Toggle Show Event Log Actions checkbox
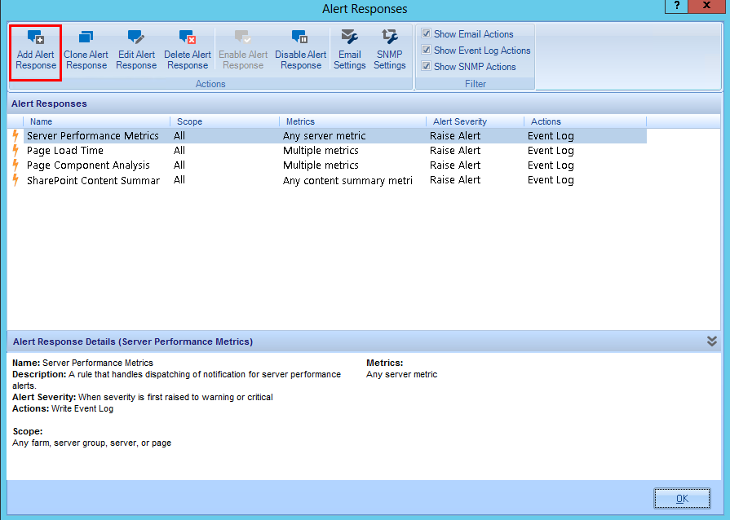730x520 pixels. point(426,50)
